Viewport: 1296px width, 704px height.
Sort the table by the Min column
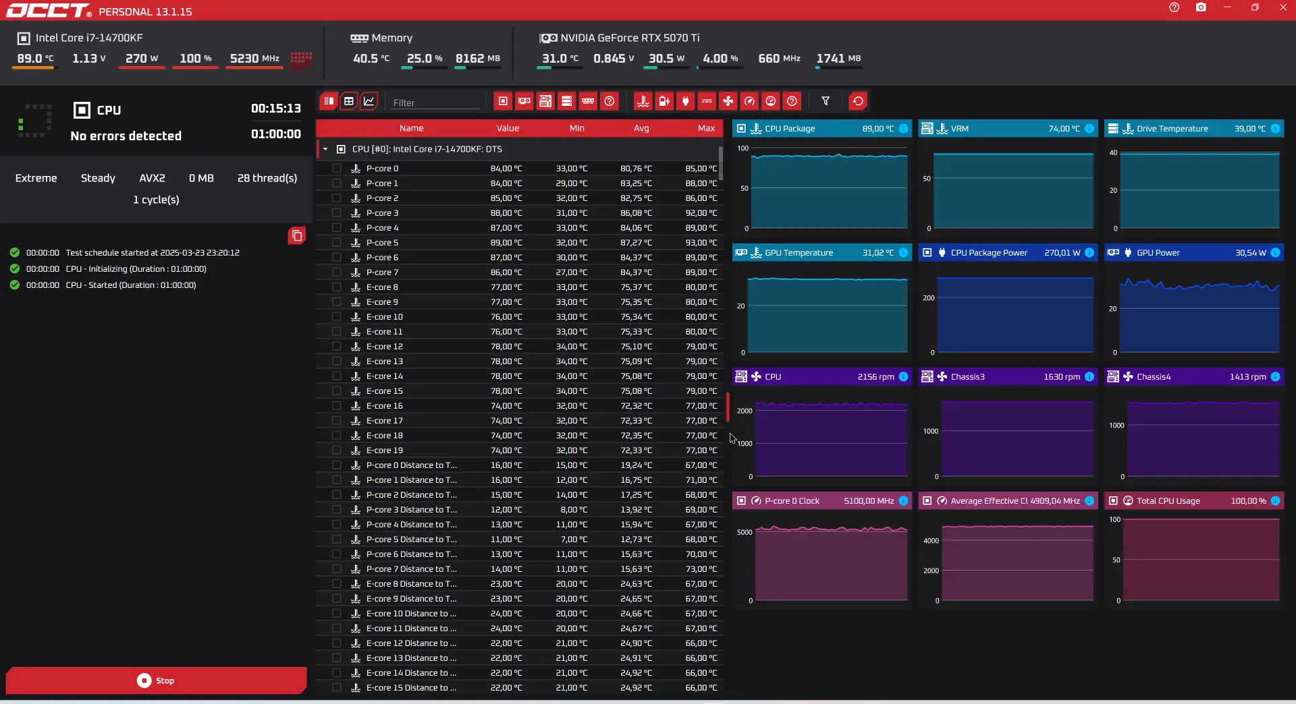coord(577,128)
